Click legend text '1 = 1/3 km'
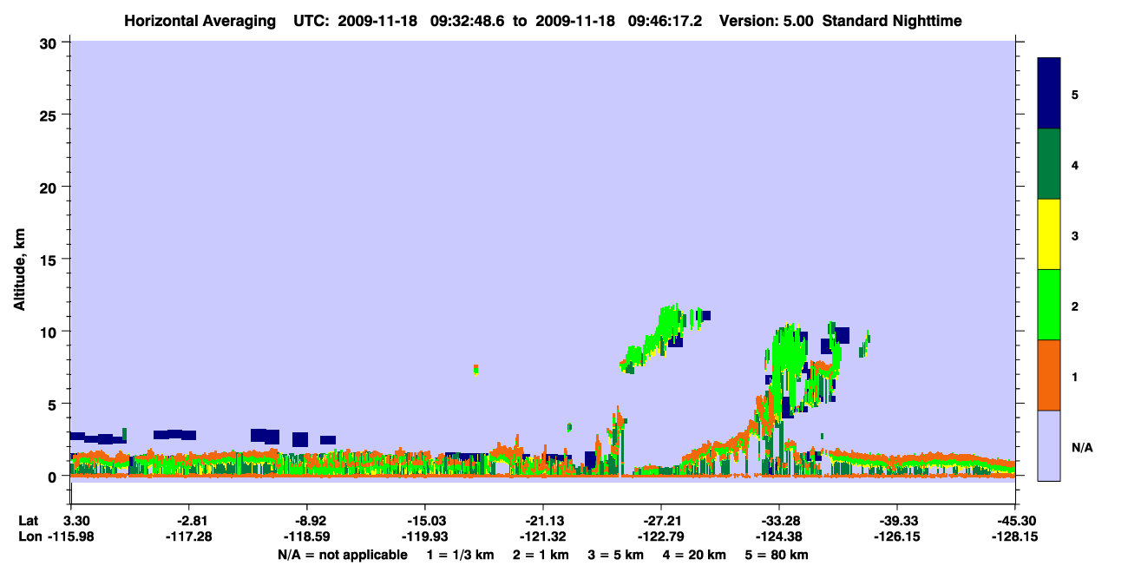This screenshot has width=1128, height=579. (459, 555)
